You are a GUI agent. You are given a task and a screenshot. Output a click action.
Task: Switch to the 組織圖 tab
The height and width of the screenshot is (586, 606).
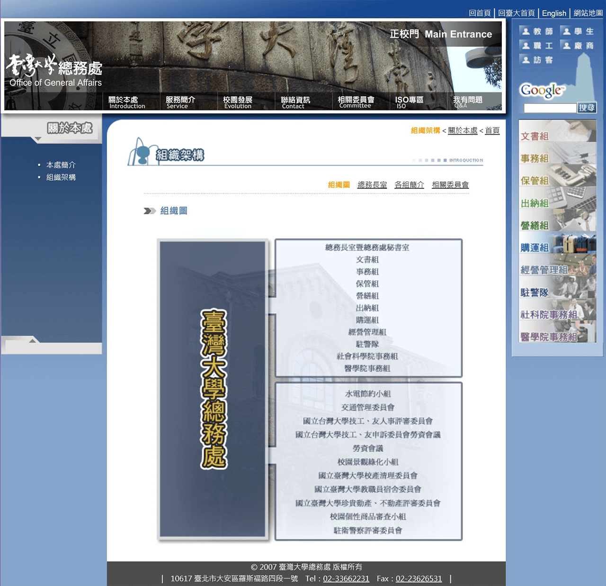(339, 185)
